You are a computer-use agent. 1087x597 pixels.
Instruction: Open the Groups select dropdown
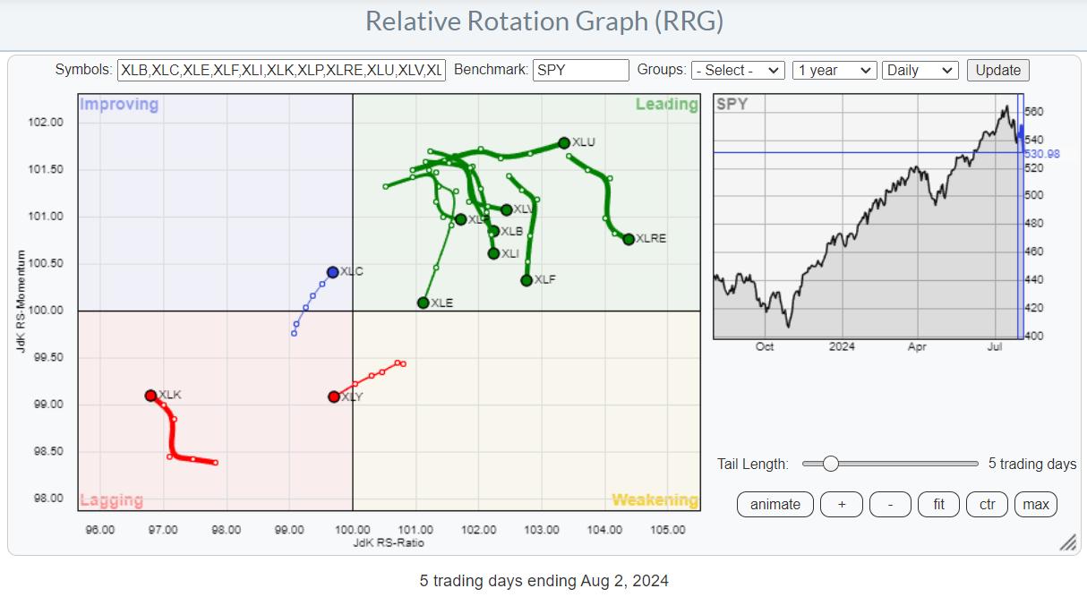[x=738, y=70]
